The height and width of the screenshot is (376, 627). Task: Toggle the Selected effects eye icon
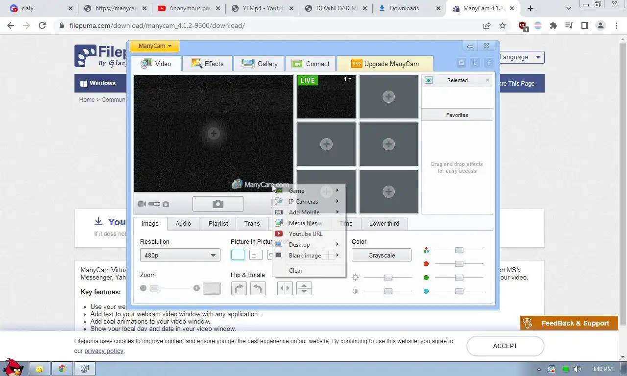429,80
